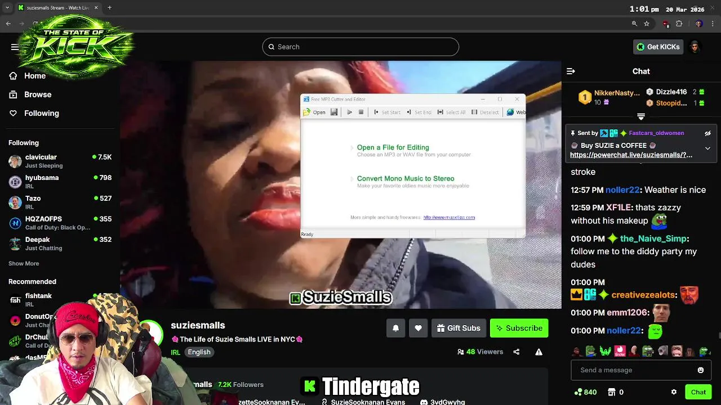Click Dizzle416 leaderboard entry
The image size is (721, 405).
point(675,92)
